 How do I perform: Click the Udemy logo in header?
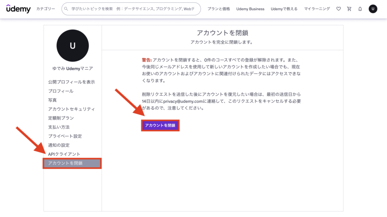[19, 9]
